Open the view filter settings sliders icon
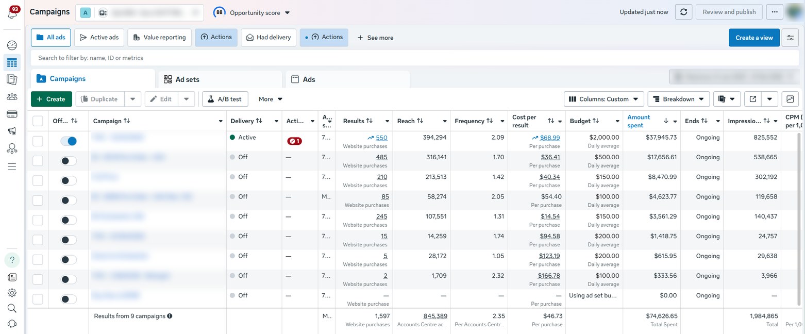 click(790, 38)
